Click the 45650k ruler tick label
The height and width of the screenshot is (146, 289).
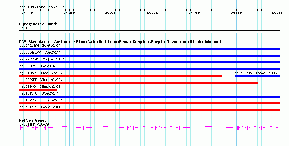click(x=111, y=13)
